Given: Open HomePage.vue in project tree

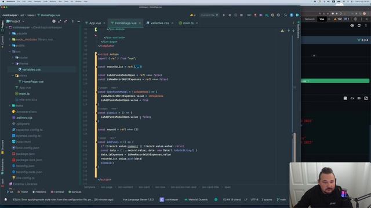Looking at the screenshot, I should click(32, 81).
